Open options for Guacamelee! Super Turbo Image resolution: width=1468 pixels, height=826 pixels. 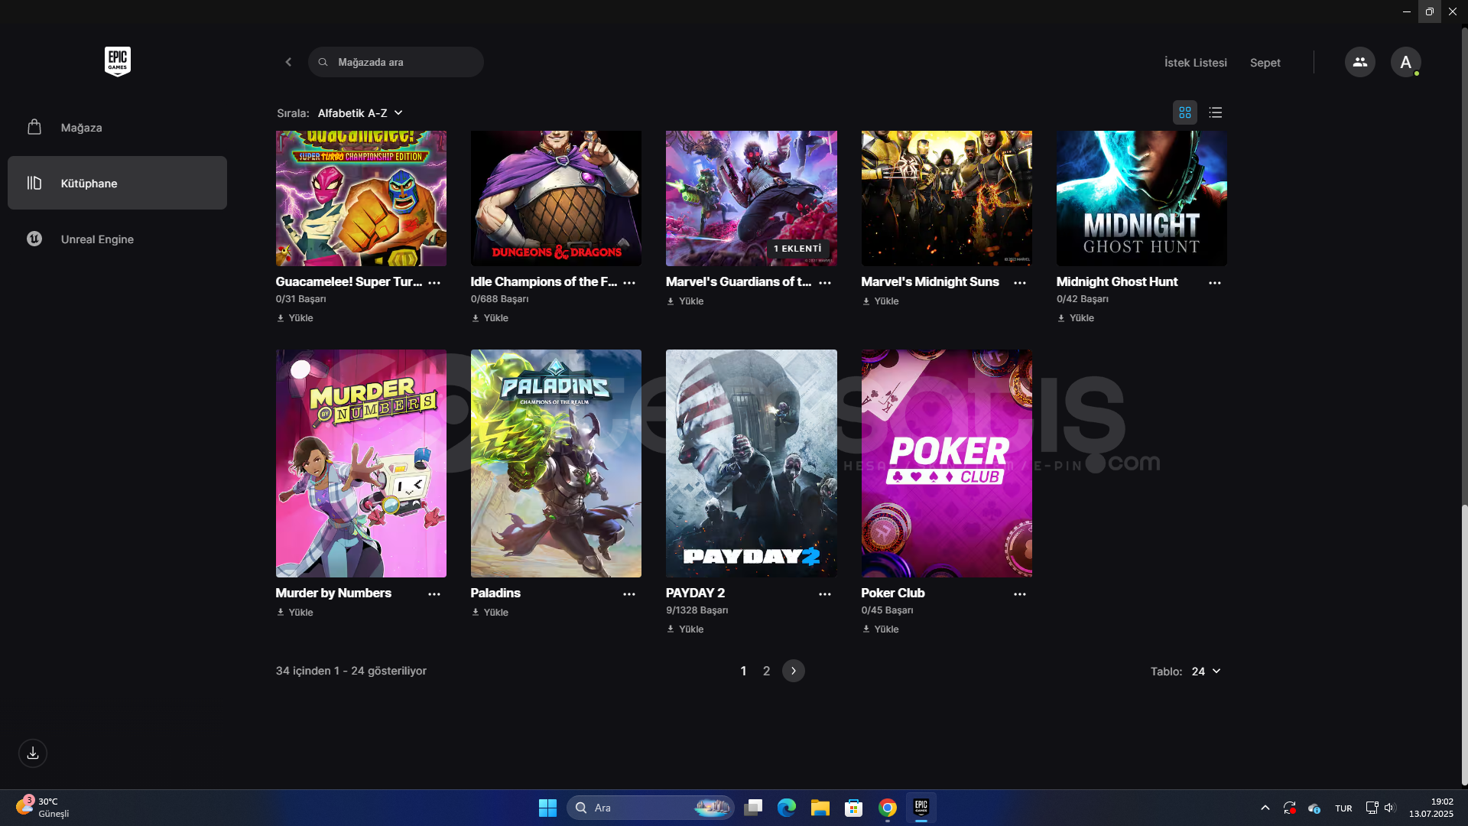(434, 282)
